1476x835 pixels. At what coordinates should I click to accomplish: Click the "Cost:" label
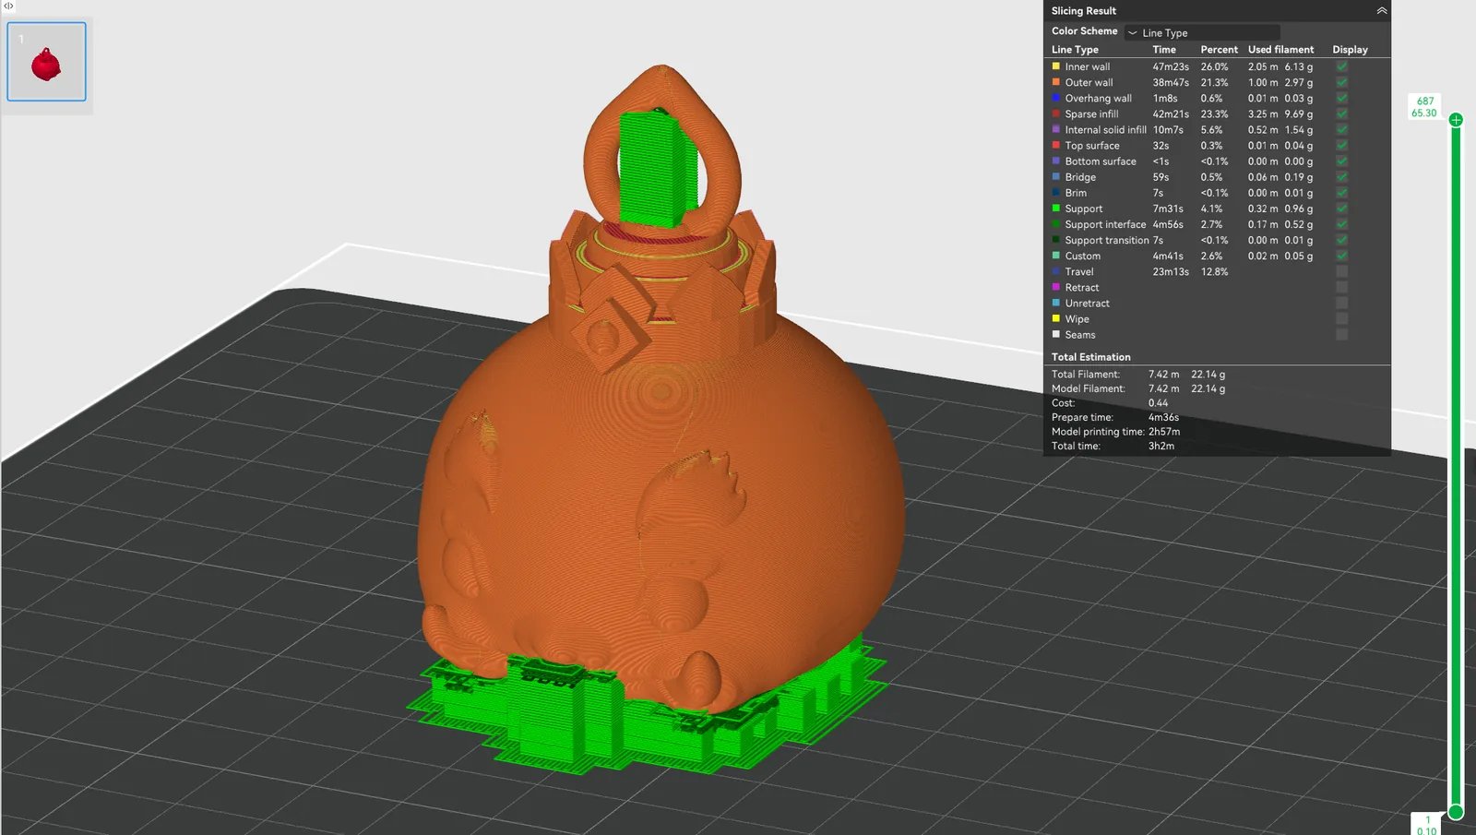pyautogui.click(x=1063, y=402)
